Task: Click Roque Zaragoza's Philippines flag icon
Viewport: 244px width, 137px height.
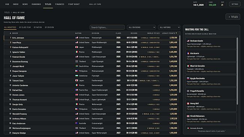Action: [77, 71]
